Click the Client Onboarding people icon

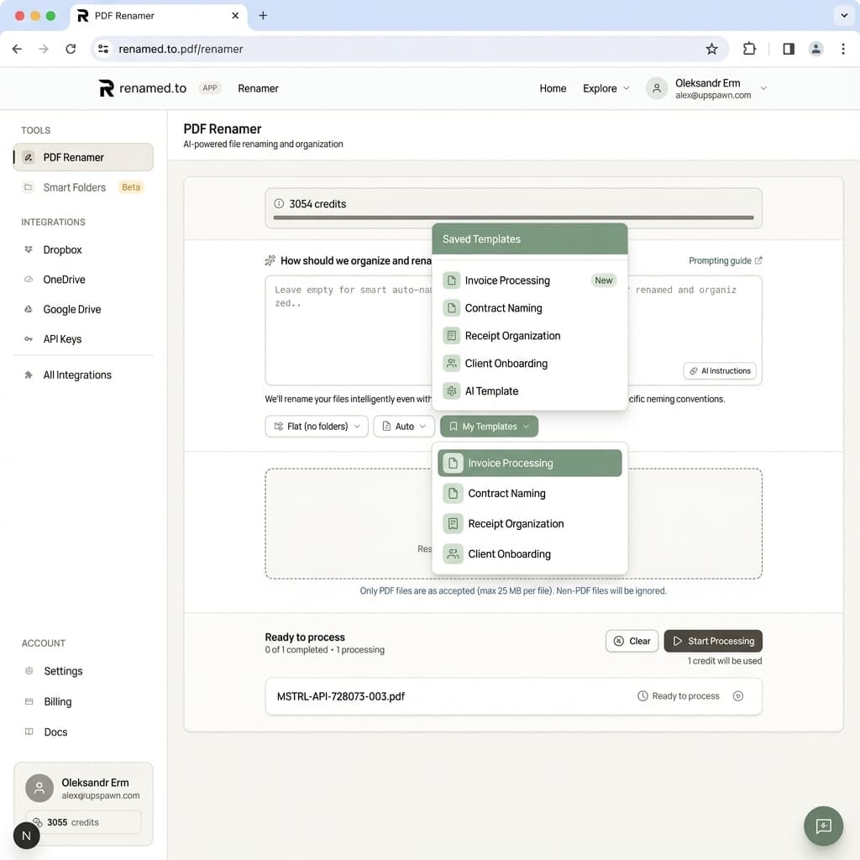[x=452, y=553]
